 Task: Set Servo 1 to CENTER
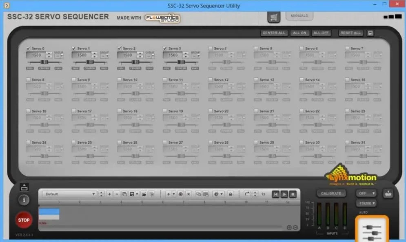pyautogui.click(x=90, y=69)
